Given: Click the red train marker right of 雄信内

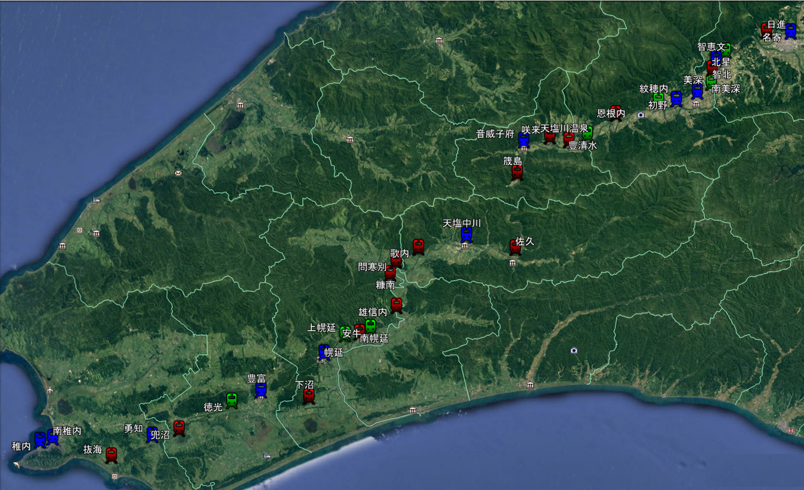Looking at the screenshot, I should 397,306.
